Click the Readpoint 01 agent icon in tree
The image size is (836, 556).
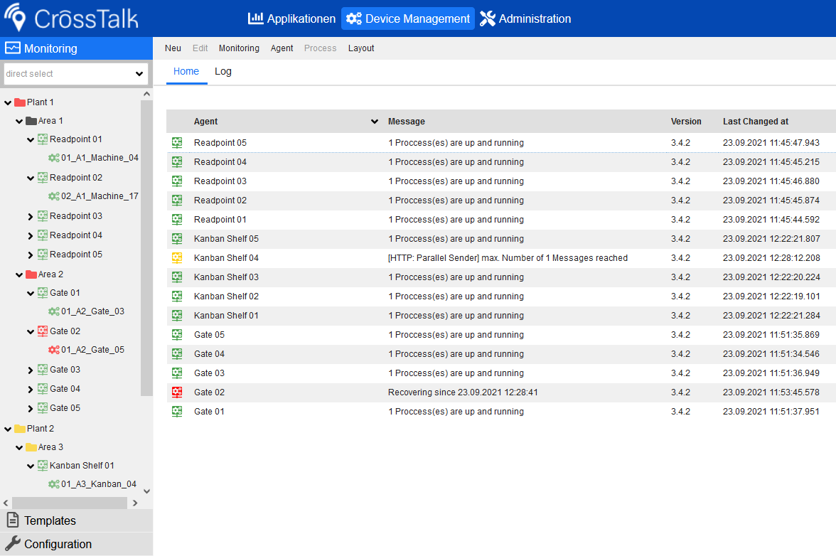pyautogui.click(x=43, y=139)
